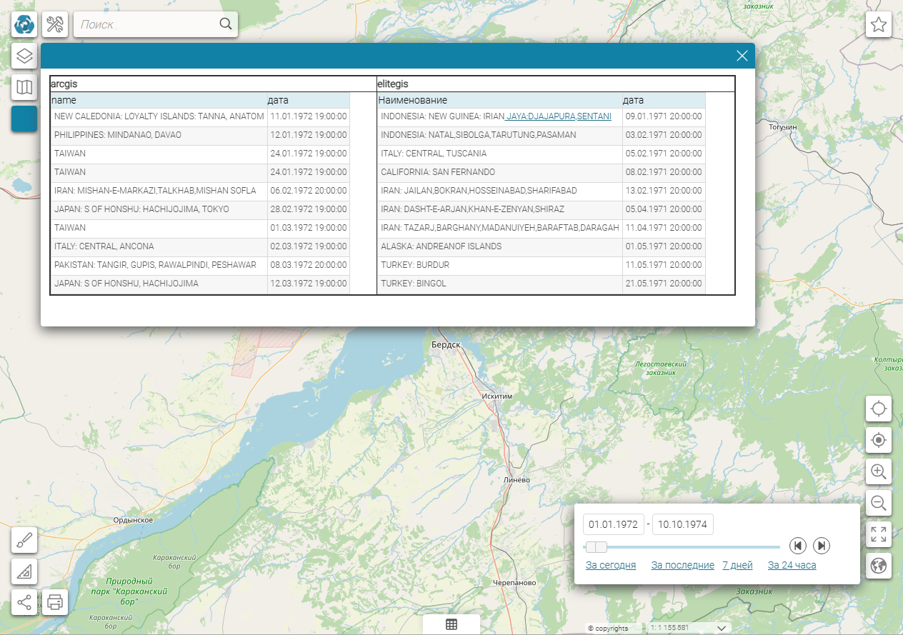
Task: Click the active blue sidebar panel button
Action: click(24, 119)
